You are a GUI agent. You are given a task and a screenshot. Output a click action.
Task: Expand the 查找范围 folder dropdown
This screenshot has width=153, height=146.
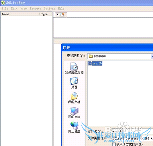(x=152, y=56)
